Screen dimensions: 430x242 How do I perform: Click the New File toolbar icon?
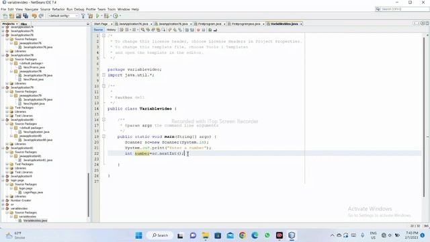(x=5, y=16)
